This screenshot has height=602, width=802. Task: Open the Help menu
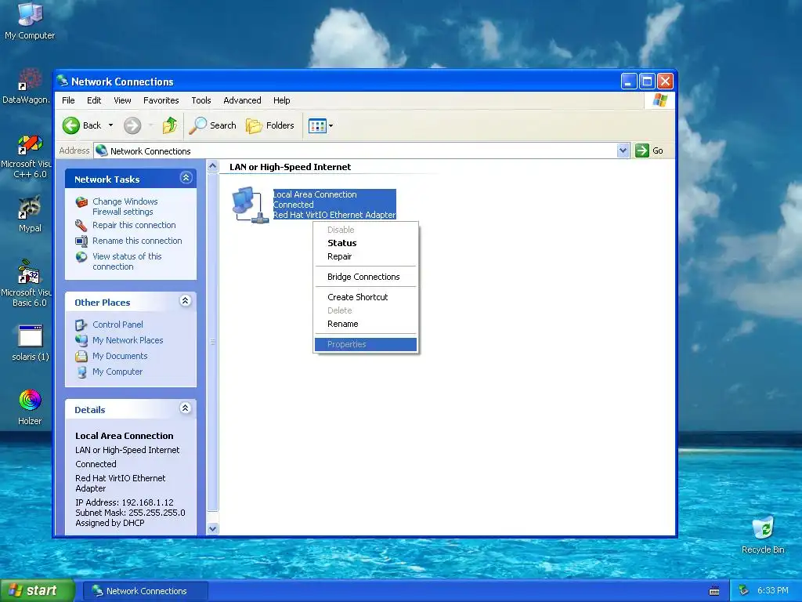tap(281, 100)
